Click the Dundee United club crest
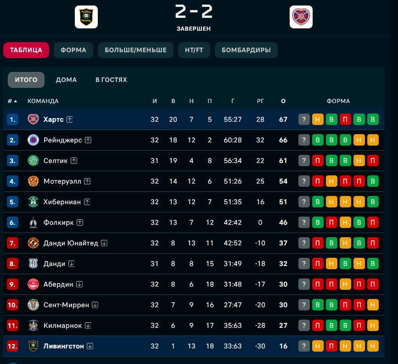Screen dimensions: 398x364 34,243
